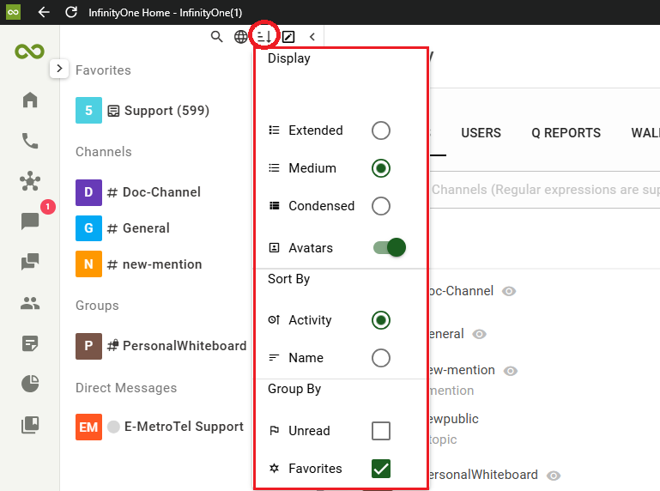Switch to the Q REPORTS tab
Screen dimensions: 660x491
coord(566,133)
